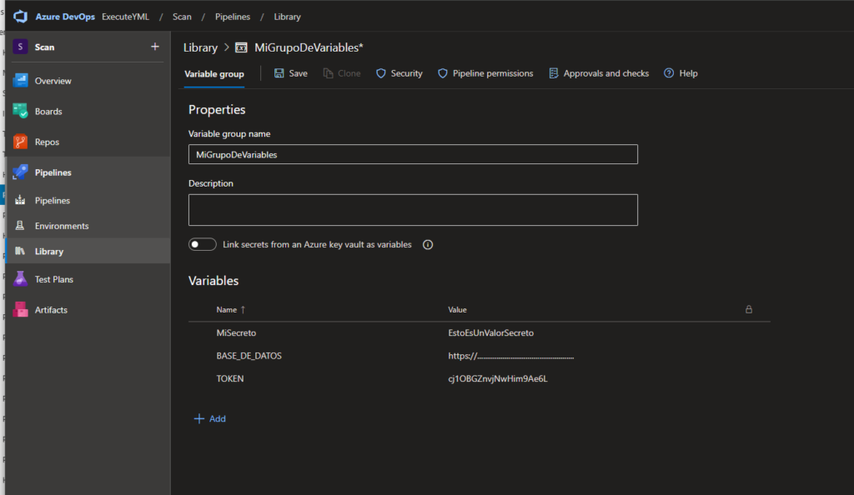Click the lock column header icon

point(748,309)
